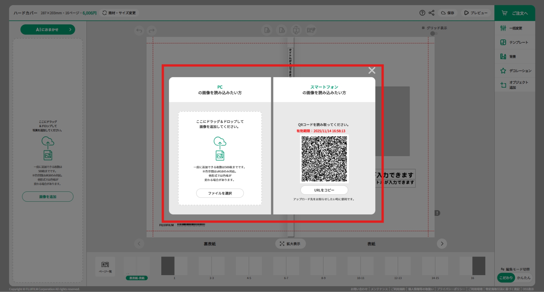Expand the AIにおまかせ option
544x292 pixels.
48,30
